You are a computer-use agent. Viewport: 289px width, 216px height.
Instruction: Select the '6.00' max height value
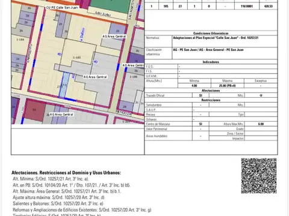pos(261,124)
